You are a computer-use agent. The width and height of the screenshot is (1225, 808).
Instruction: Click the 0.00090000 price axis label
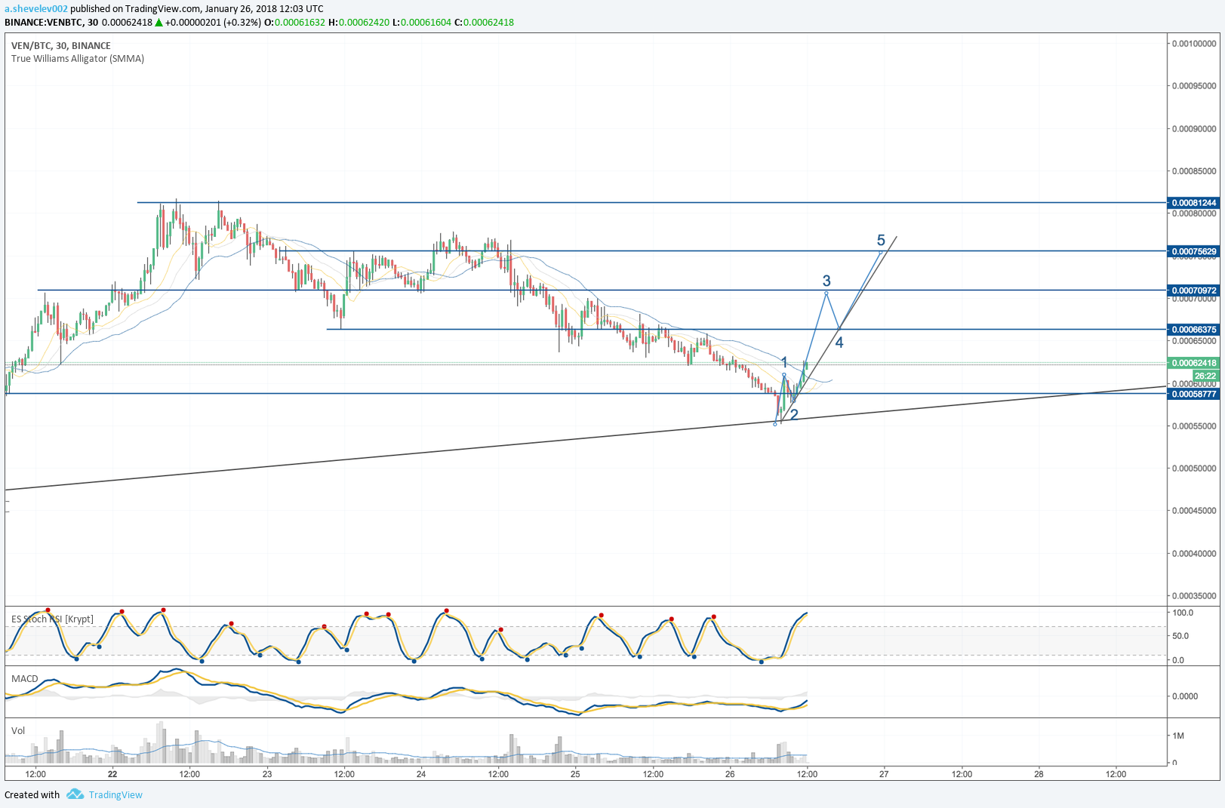1194,129
